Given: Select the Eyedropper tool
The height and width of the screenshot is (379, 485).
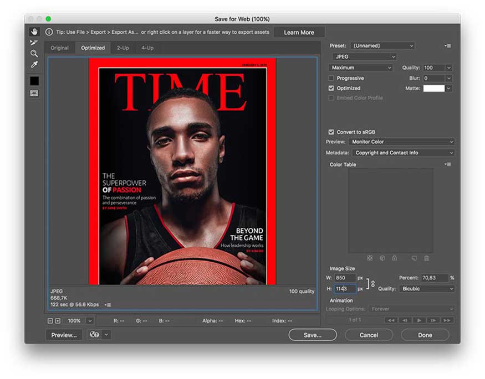Looking at the screenshot, I should [x=34, y=64].
